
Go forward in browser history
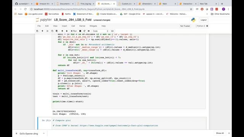coord(20,9)
